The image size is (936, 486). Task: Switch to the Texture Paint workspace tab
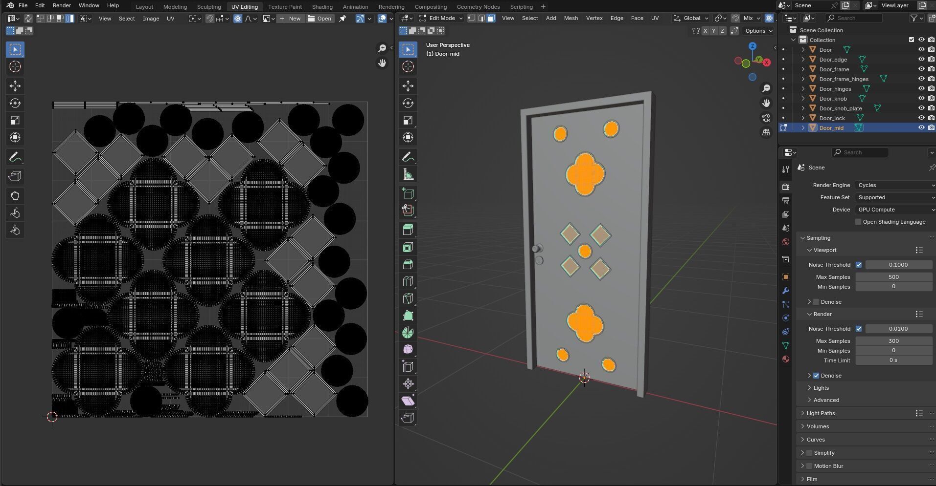285,7
